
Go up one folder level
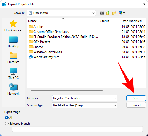[108, 13]
